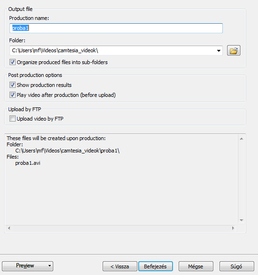The height and width of the screenshot is (275, 258).
Task: Click the file list scroll up arrow
Action: click(x=241, y=139)
